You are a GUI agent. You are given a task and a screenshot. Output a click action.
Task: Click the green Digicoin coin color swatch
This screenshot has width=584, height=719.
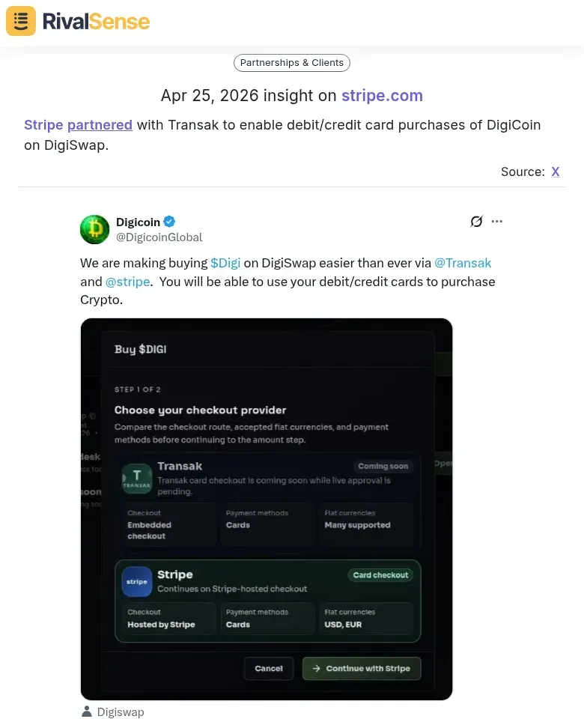(x=94, y=229)
